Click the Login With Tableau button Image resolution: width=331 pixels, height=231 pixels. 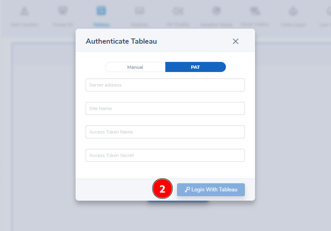point(211,190)
